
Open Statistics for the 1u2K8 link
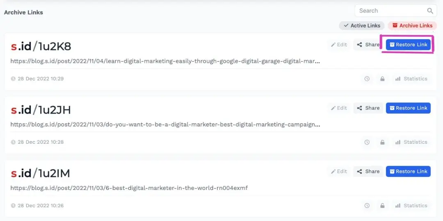pos(411,79)
